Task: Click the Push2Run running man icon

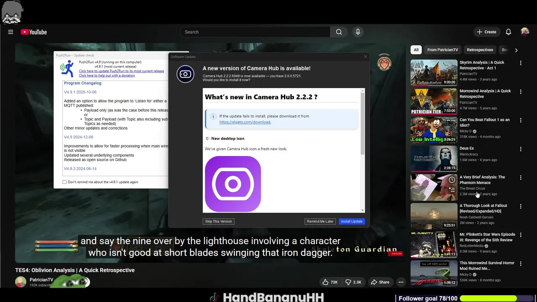Action: click(67, 68)
